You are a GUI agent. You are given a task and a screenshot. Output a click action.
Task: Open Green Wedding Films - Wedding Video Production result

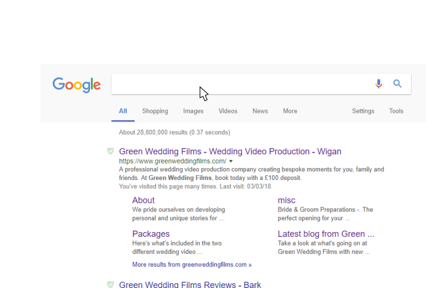(230, 151)
